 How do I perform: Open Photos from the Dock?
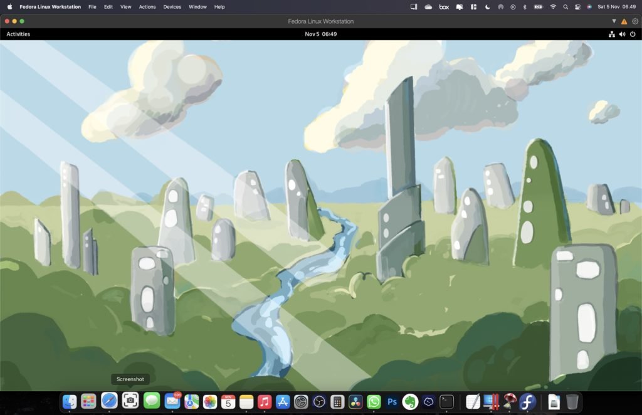(209, 401)
